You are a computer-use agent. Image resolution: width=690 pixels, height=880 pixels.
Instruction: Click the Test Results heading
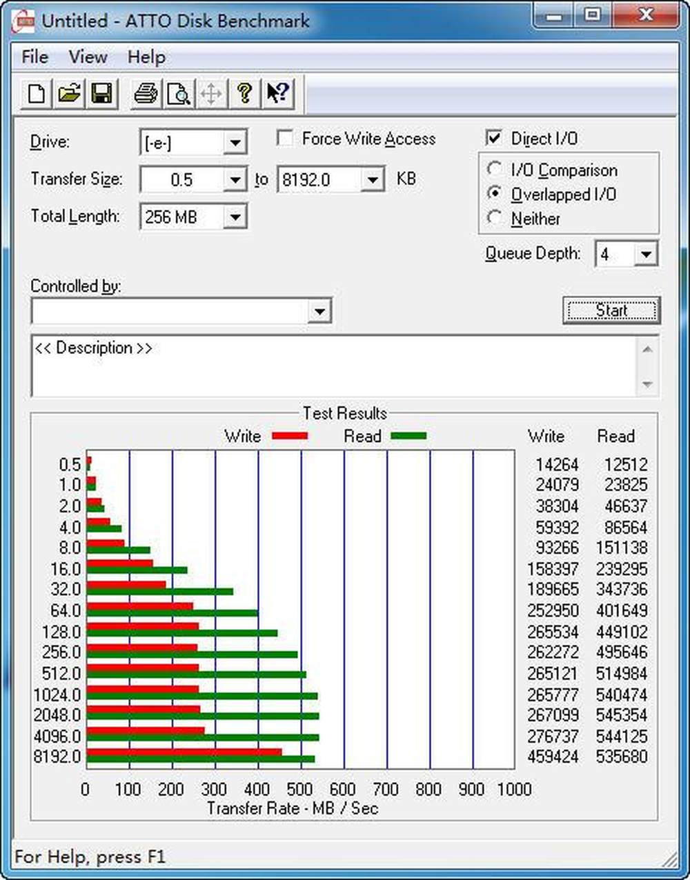tap(344, 413)
